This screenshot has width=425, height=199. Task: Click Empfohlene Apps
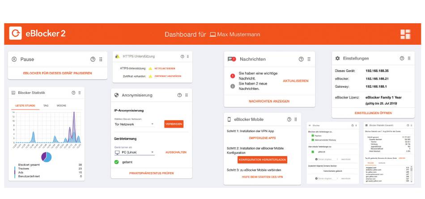click(262, 138)
